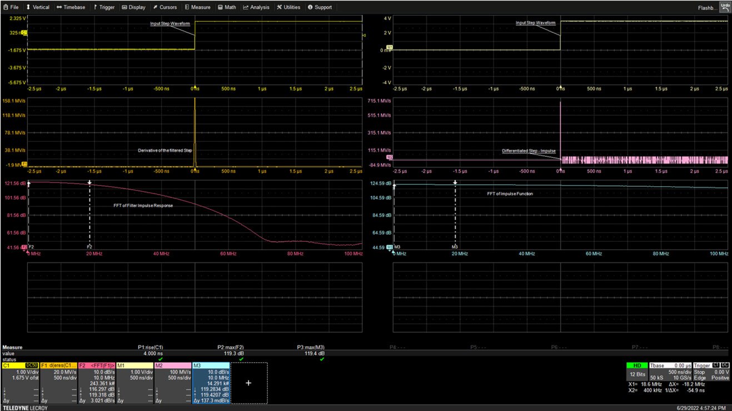The height and width of the screenshot is (411, 732).
Task: Click the plus tile to add a trace
Action: [x=248, y=383]
